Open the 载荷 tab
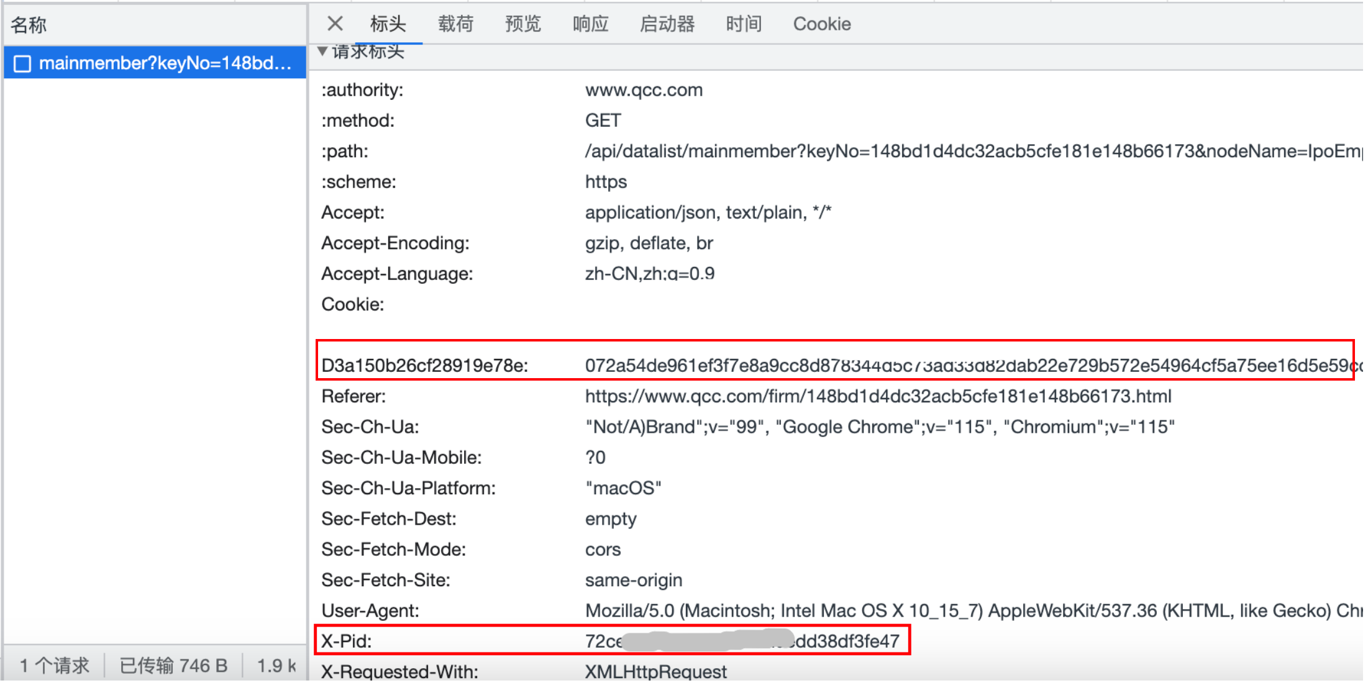This screenshot has width=1368, height=683. click(455, 24)
